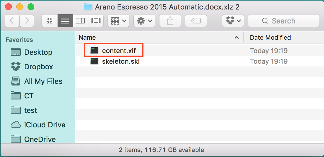The width and height of the screenshot is (324, 157).
Task: Open iCloud Drive from sidebar
Action: (45, 125)
